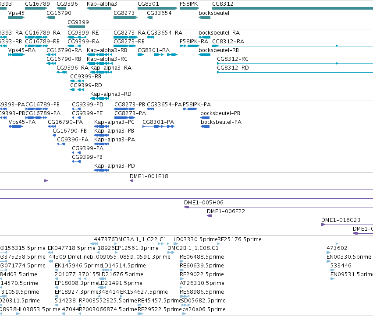373x316 pixels.
Task: Click transcript CG16789-RA
Action: pos(43,32)
